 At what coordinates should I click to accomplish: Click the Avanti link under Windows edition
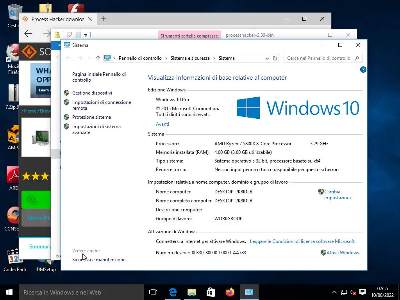tap(162, 124)
